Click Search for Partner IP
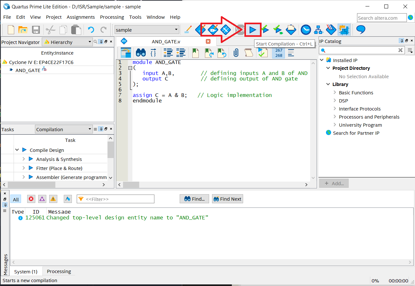The image size is (415, 286). click(356, 133)
